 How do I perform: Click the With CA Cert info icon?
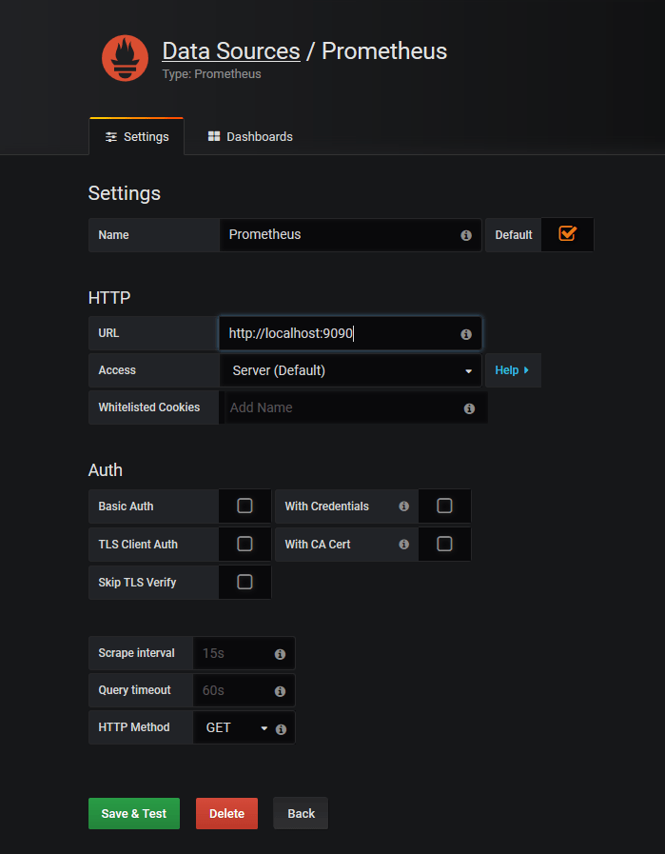click(403, 544)
